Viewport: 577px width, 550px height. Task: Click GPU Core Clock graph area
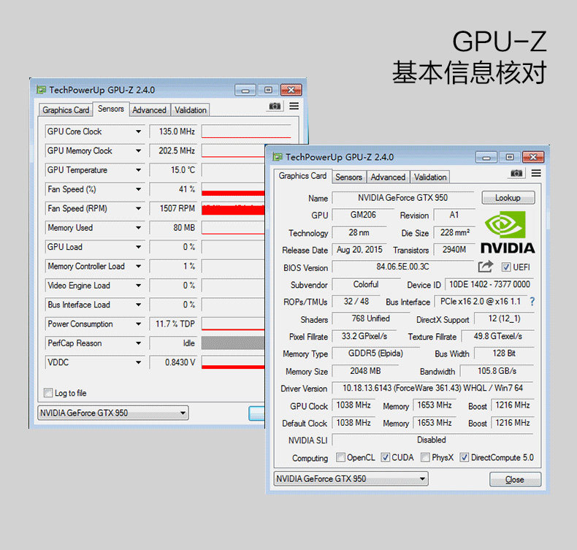246,131
